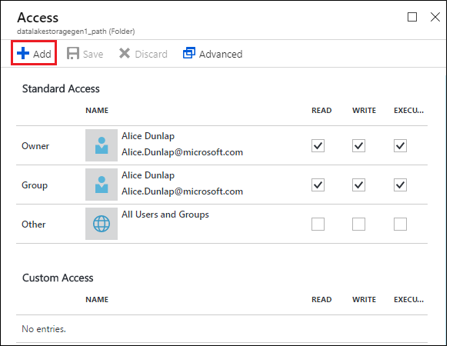Image resolution: width=453 pixels, height=346 pixels.
Task: Click WRITE column header in Standard Access
Action: (x=364, y=110)
